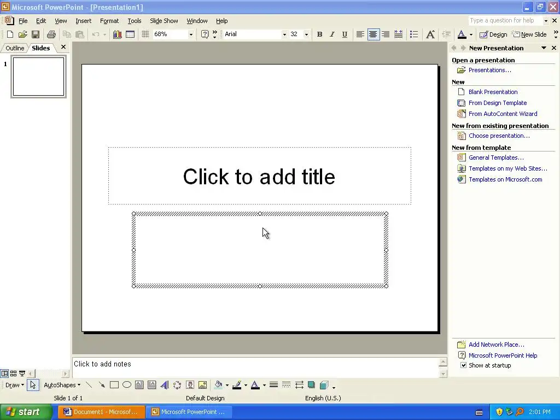
Task: Select the Arrow drawing tool
Action: [x=102, y=384]
